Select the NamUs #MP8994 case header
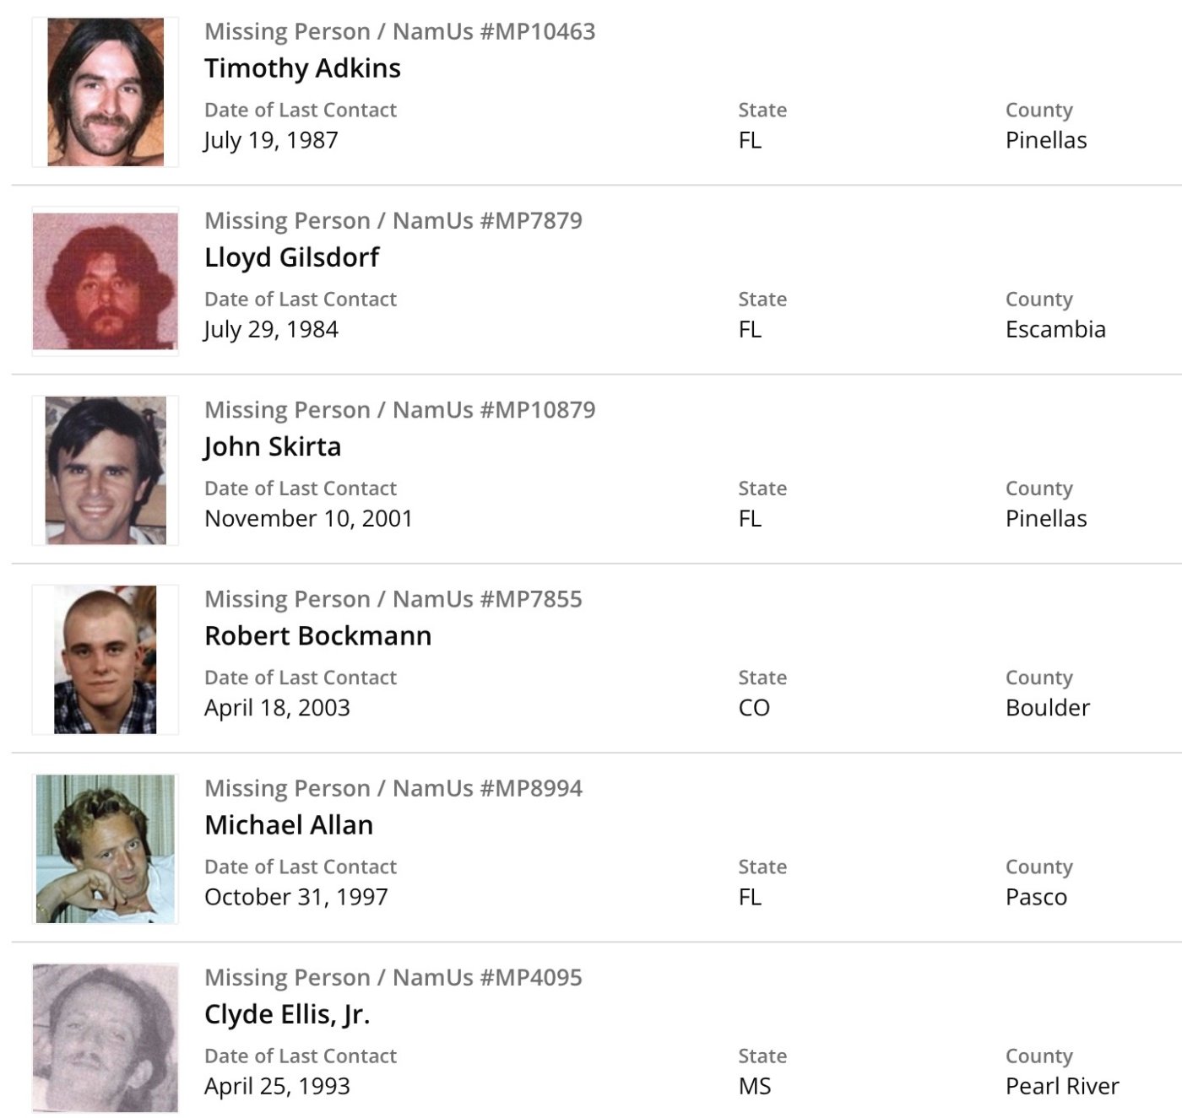Screen dimensions: 1182x1118 pyautogui.click(x=393, y=787)
